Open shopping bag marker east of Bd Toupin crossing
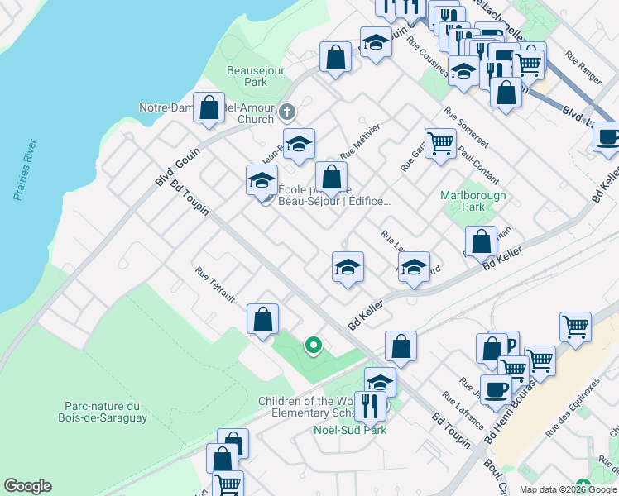 [x=401, y=349]
